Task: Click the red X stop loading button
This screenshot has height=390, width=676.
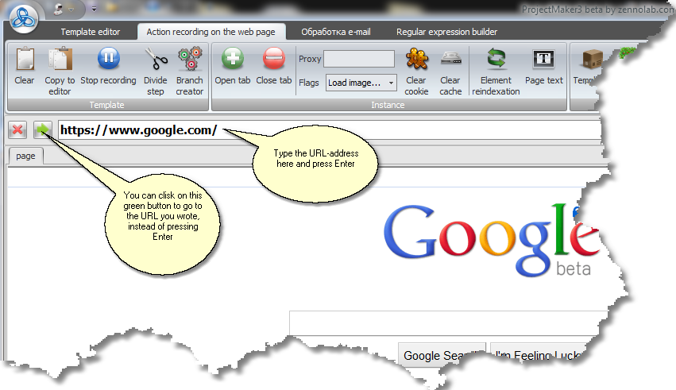Action: (17, 129)
